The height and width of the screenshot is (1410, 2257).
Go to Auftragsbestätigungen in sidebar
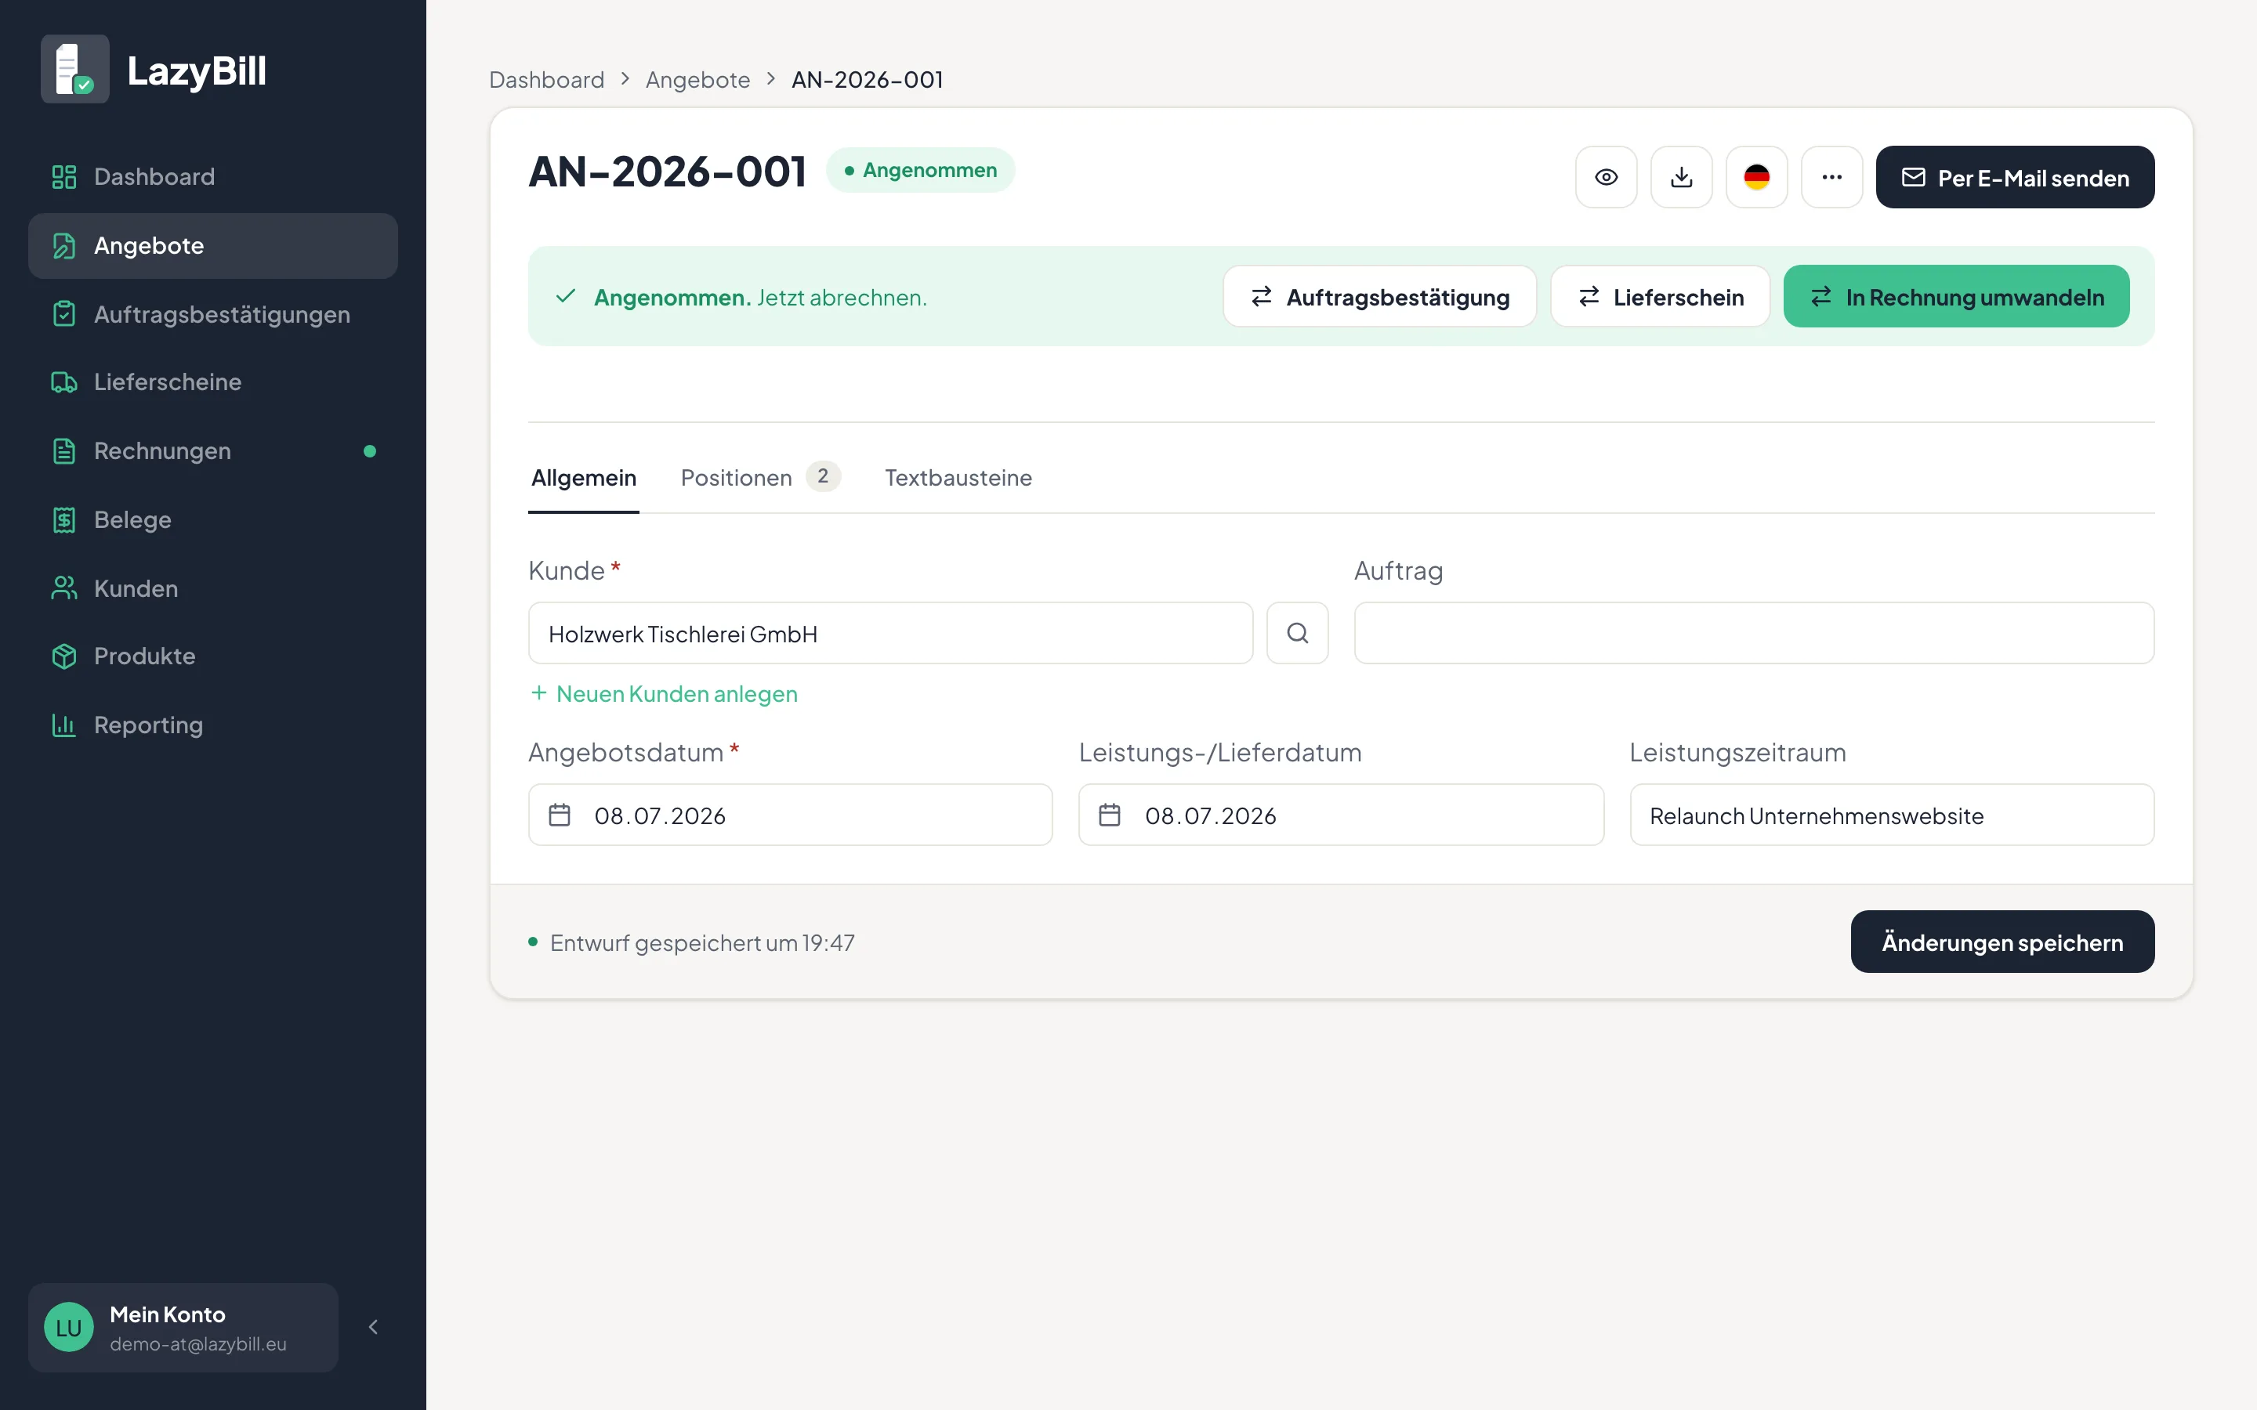(x=212, y=314)
